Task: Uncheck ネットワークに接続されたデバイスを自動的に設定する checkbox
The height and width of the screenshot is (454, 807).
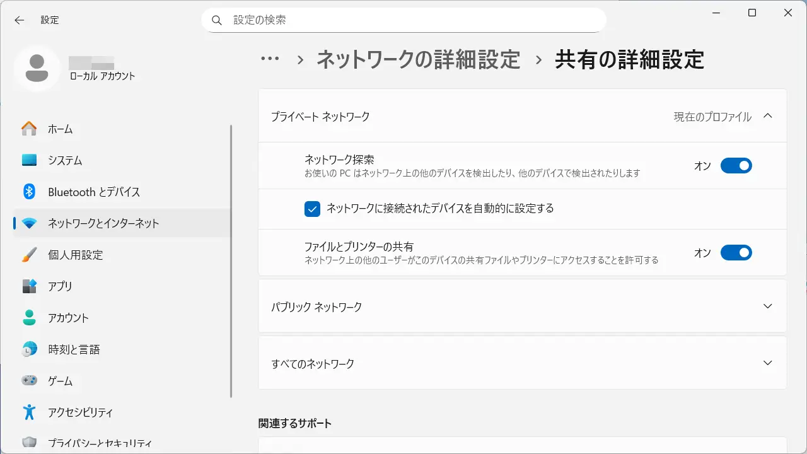Action: tap(312, 209)
